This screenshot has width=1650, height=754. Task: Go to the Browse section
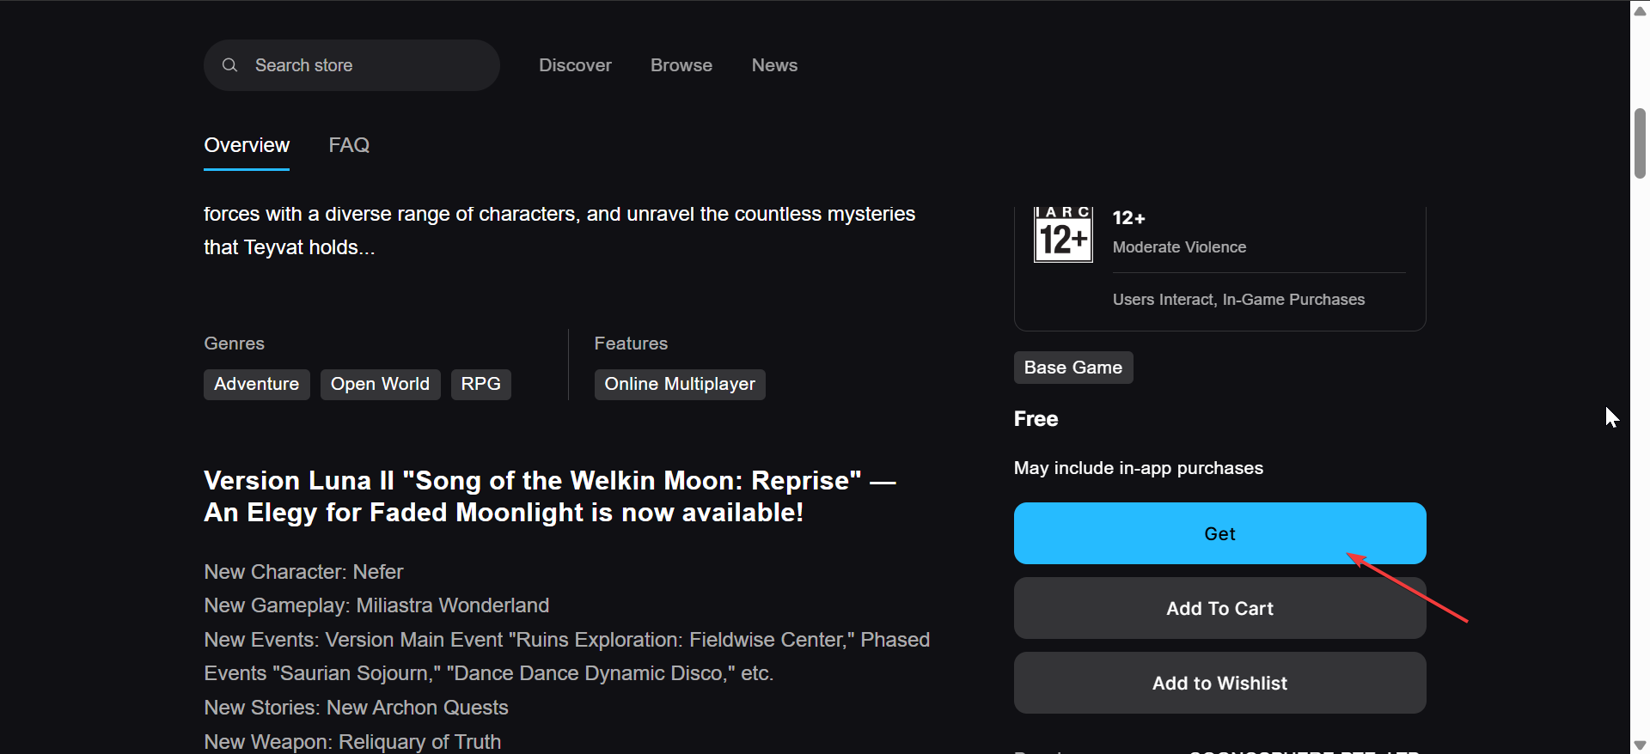pyautogui.click(x=681, y=65)
